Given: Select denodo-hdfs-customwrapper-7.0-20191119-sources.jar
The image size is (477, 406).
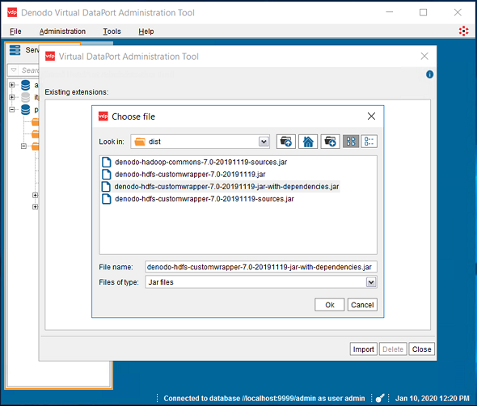Looking at the screenshot, I should tap(204, 199).
